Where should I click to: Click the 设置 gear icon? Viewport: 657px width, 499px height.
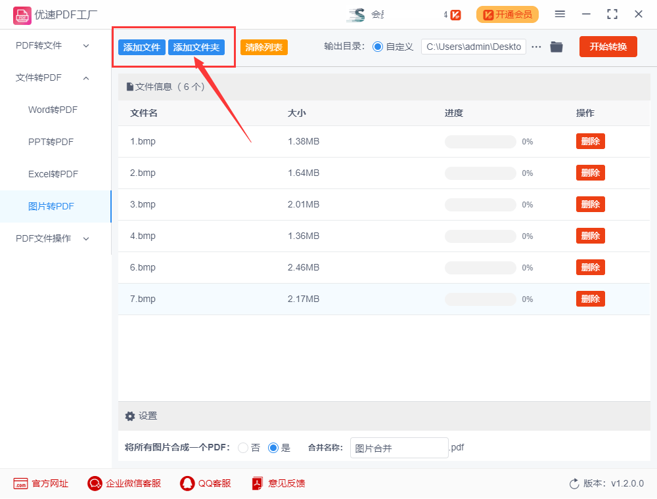pos(130,416)
